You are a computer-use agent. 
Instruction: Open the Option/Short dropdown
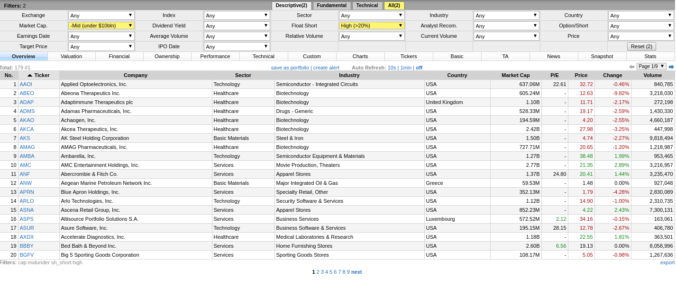(x=641, y=26)
